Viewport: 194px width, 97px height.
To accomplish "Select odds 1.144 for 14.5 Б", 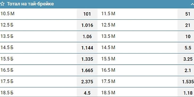I will [x=87, y=48].
